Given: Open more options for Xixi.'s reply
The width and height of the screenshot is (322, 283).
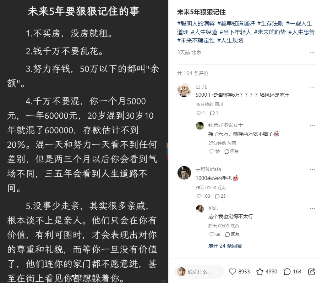Looking at the screenshot, I should coord(312,209).
